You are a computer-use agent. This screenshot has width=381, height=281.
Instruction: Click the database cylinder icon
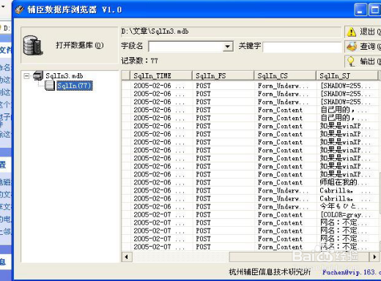pyautogui.click(x=33, y=45)
